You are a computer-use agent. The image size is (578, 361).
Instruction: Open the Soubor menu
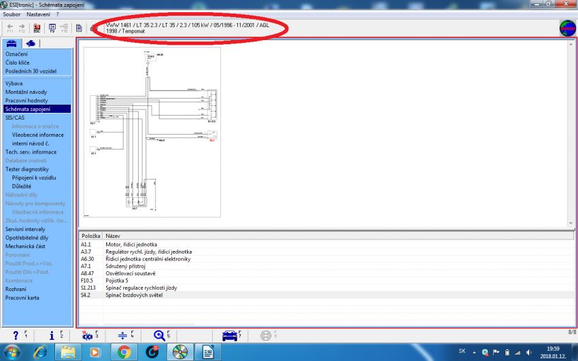(x=12, y=14)
